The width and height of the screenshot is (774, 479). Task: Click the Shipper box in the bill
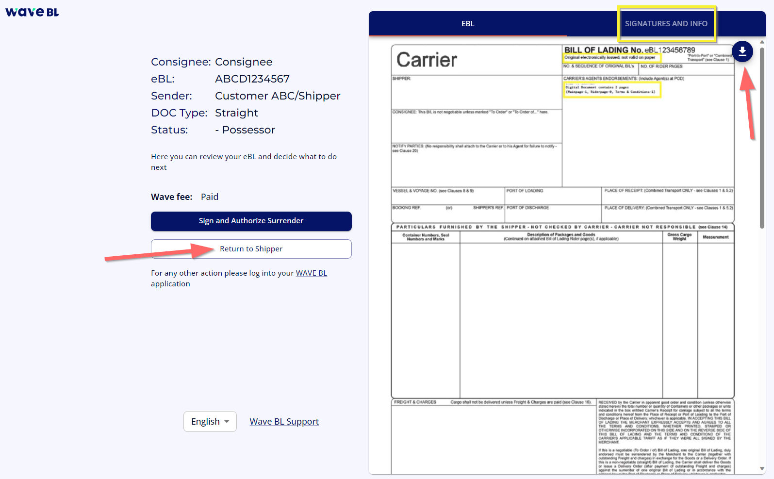coord(476,92)
